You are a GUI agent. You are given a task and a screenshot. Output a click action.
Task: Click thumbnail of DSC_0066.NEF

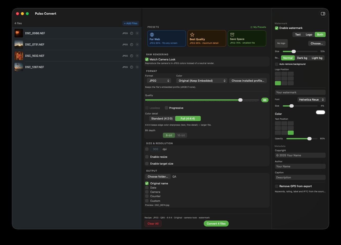point(19,33)
